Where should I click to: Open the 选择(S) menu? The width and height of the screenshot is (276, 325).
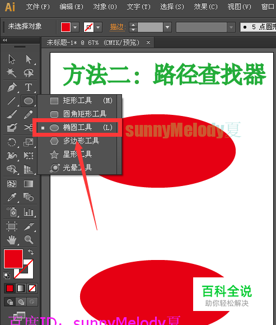click(172, 7)
